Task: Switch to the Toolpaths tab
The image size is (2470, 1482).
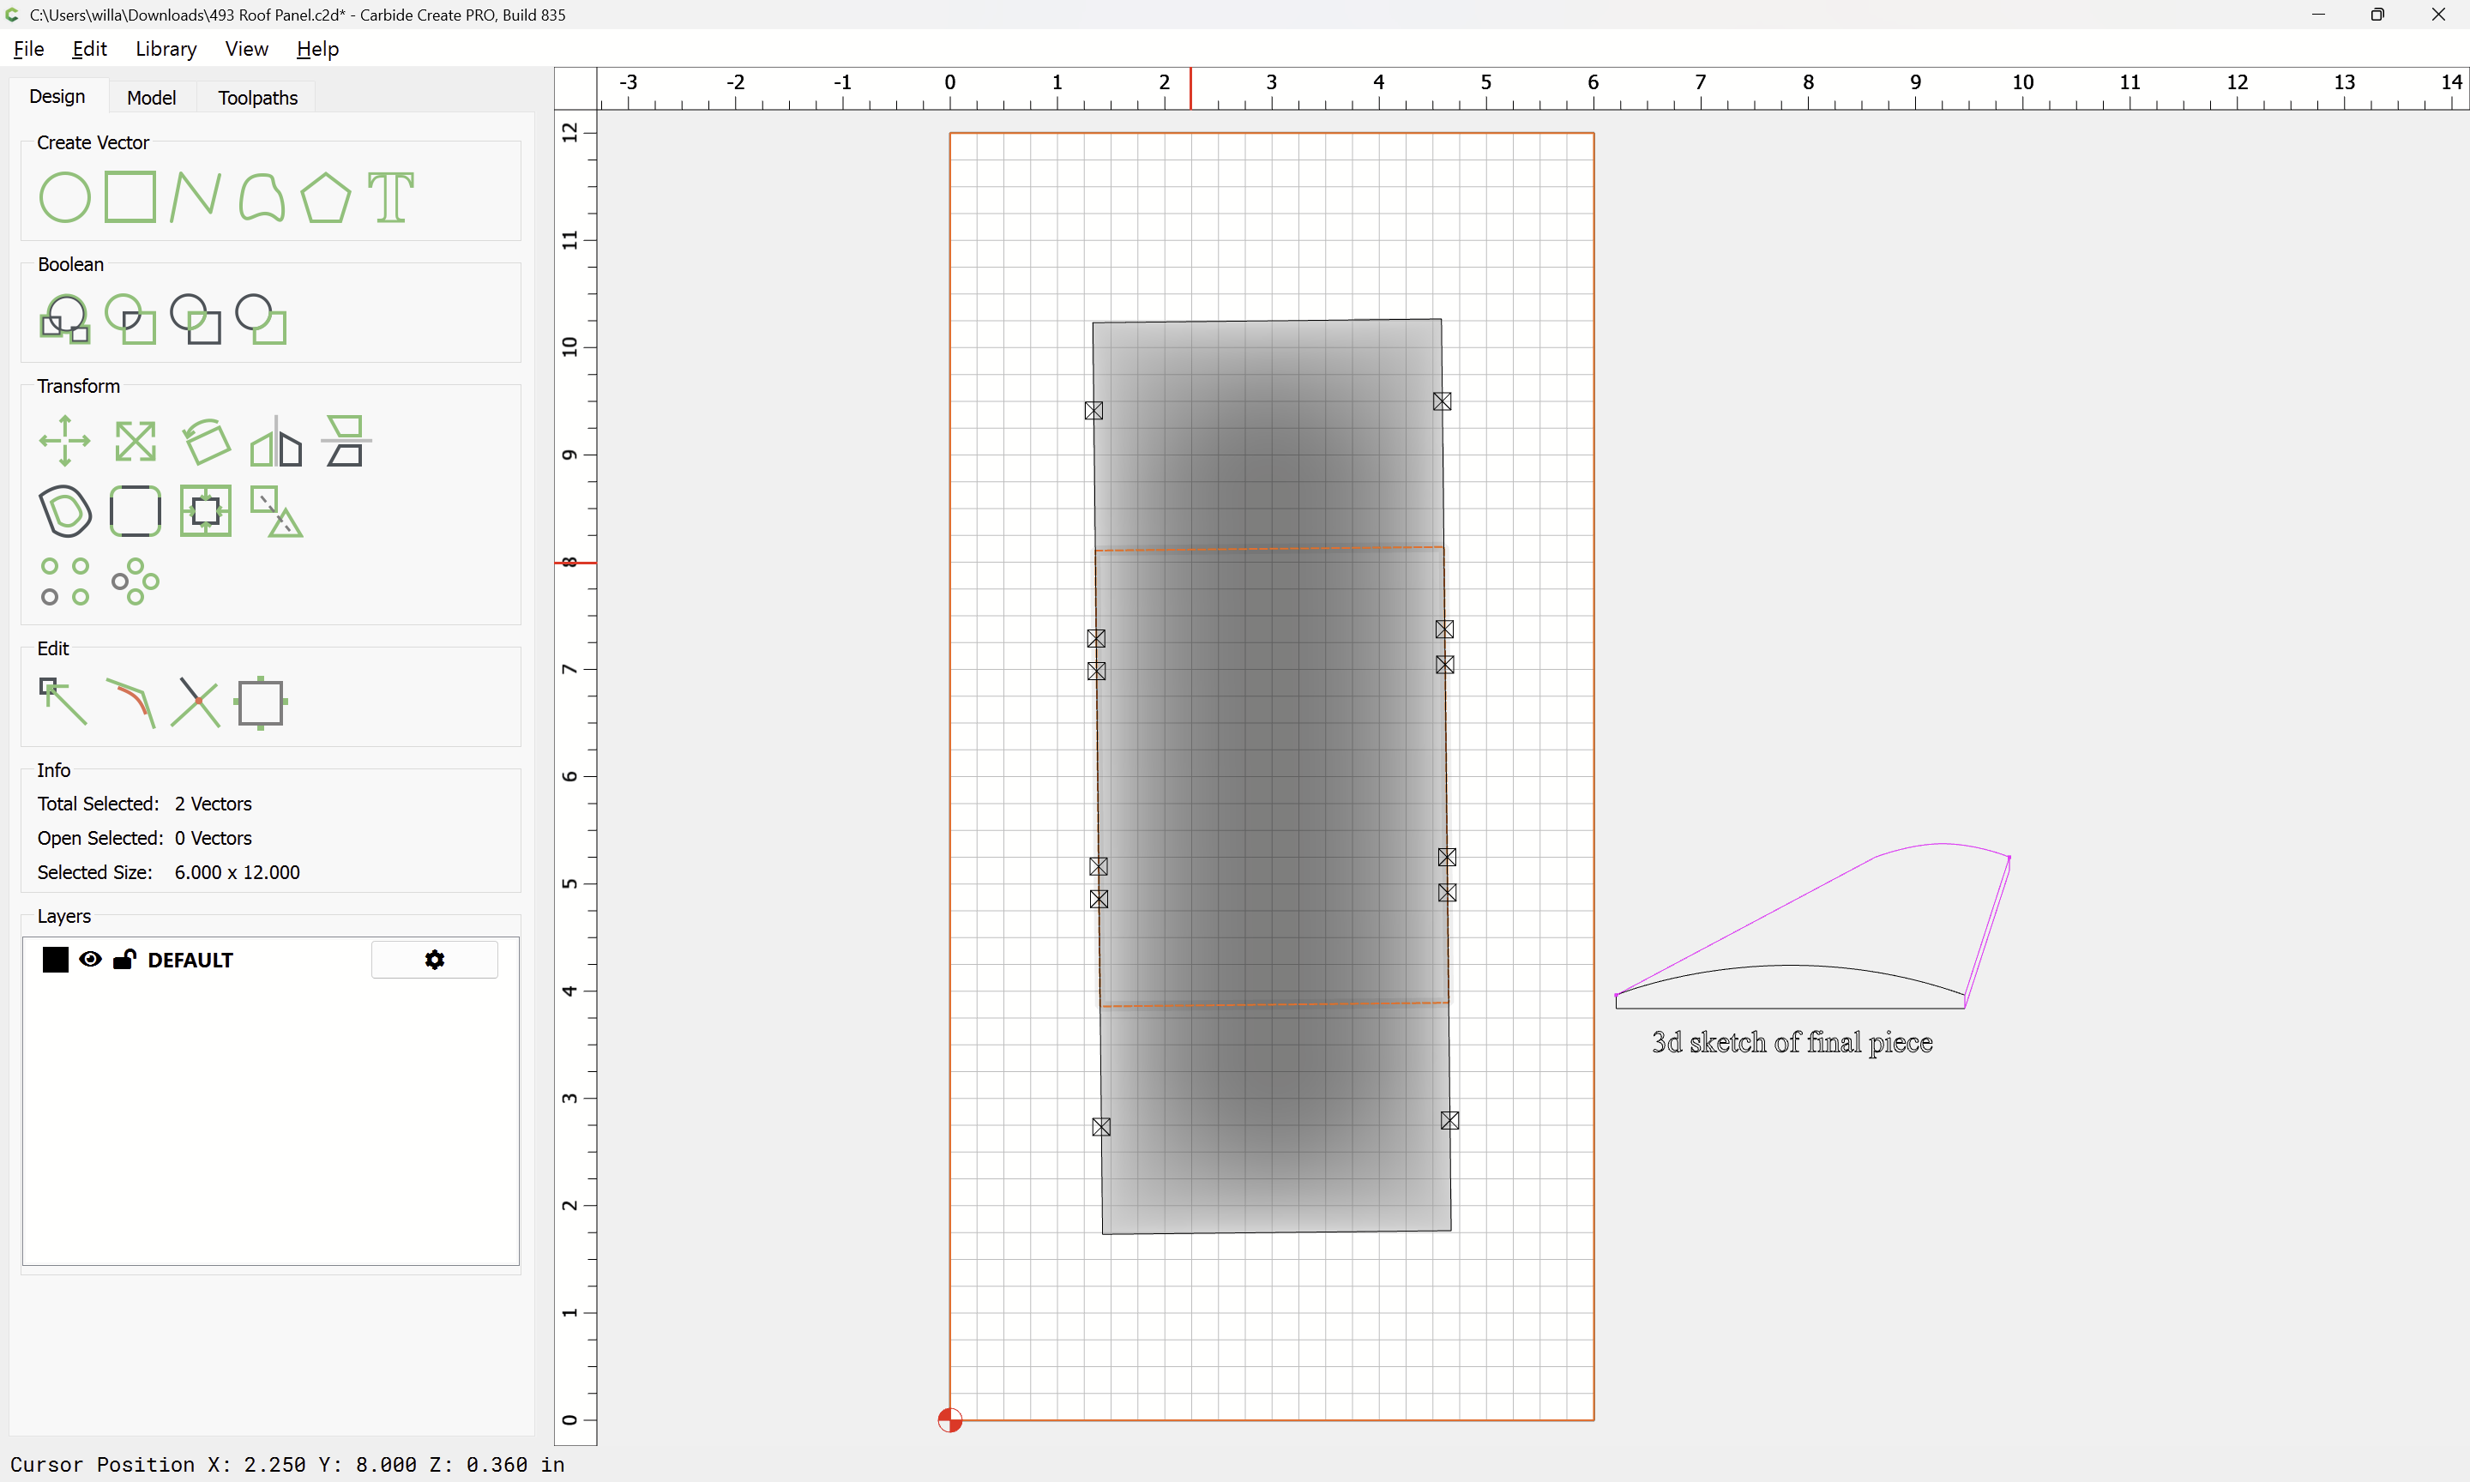Action: [x=257, y=97]
